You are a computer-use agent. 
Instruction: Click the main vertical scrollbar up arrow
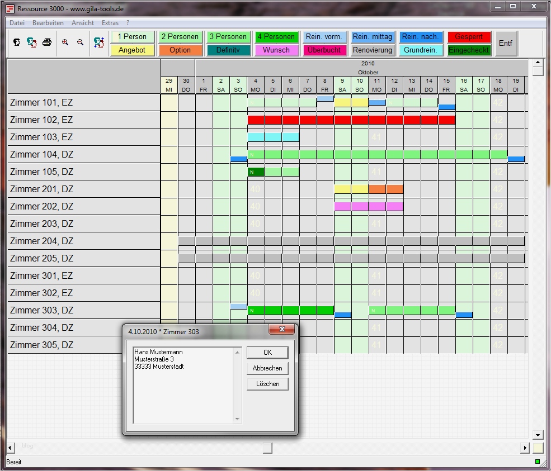click(538, 63)
